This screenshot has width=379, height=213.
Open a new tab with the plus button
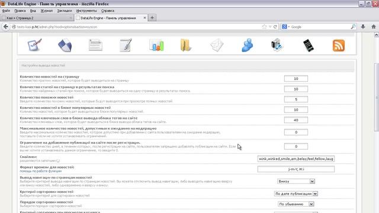tap(152, 18)
